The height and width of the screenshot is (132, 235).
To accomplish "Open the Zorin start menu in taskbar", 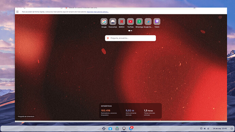I will pos(104,128).
